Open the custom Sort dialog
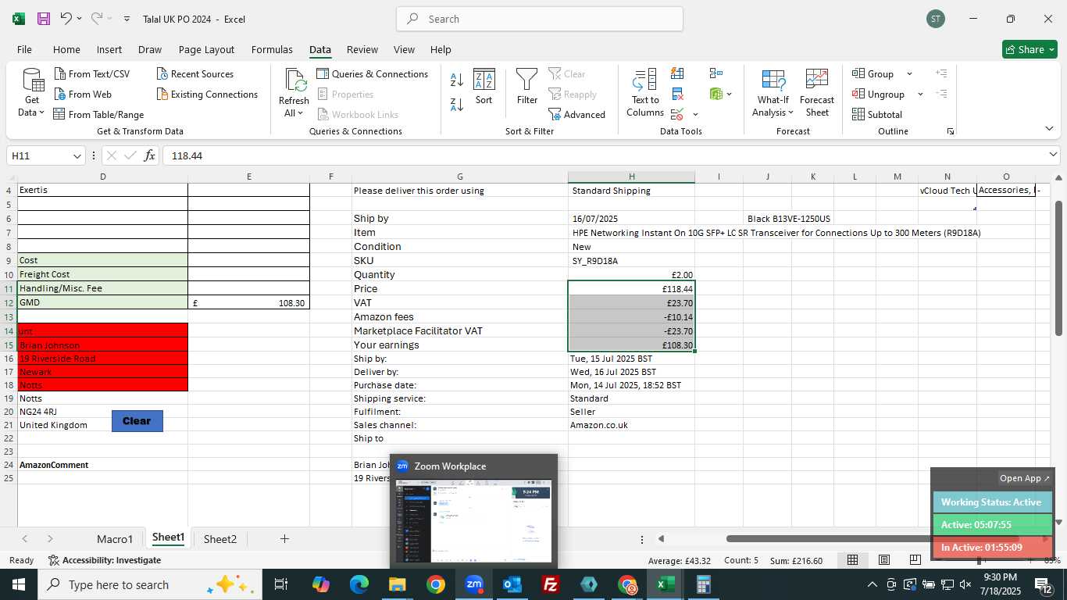This screenshot has width=1067, height=600. [x=484, y=87]
